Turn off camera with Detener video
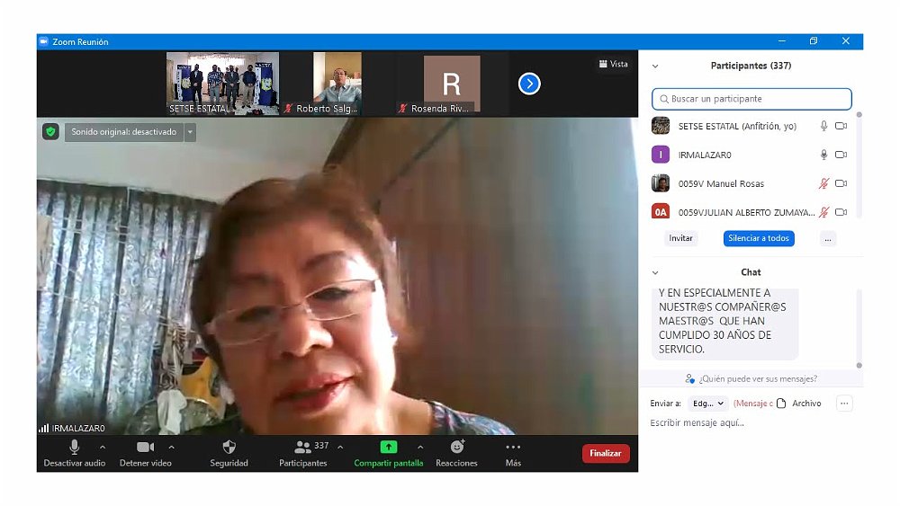The width and height of the screenshot is (900, 506). coord(145,447)
